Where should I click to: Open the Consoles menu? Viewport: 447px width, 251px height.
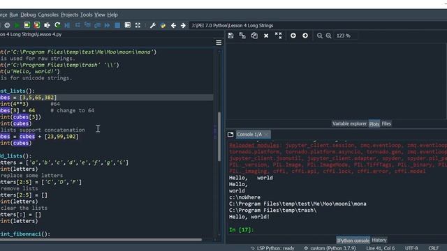tap(48, 15)
